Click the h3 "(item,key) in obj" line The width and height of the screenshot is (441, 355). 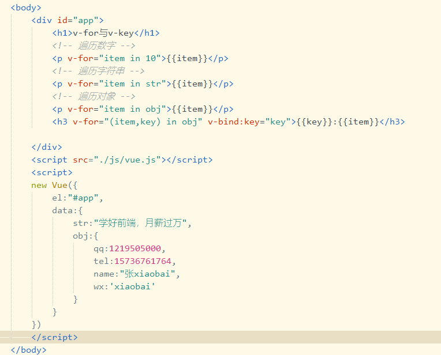[x=229, y=122]
